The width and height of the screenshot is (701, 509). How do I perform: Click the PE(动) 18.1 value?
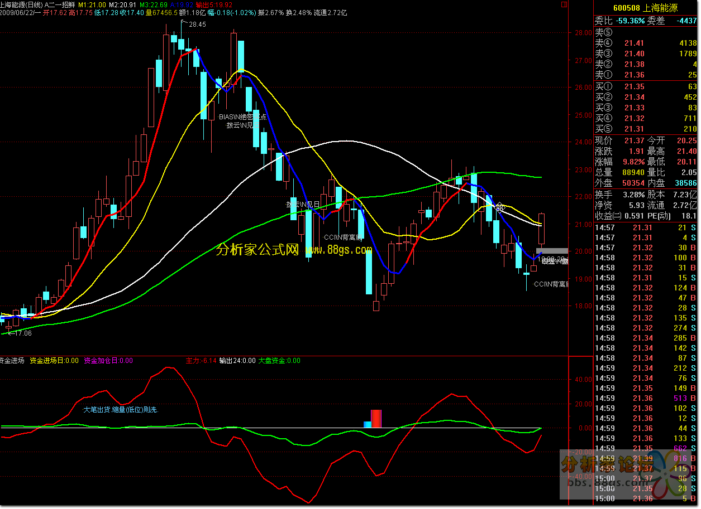pyautogui.click(x=689, y=216)
